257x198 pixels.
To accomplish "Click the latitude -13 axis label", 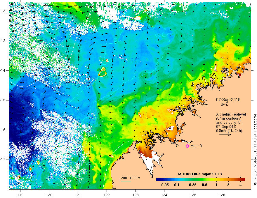I will point(3,41).
